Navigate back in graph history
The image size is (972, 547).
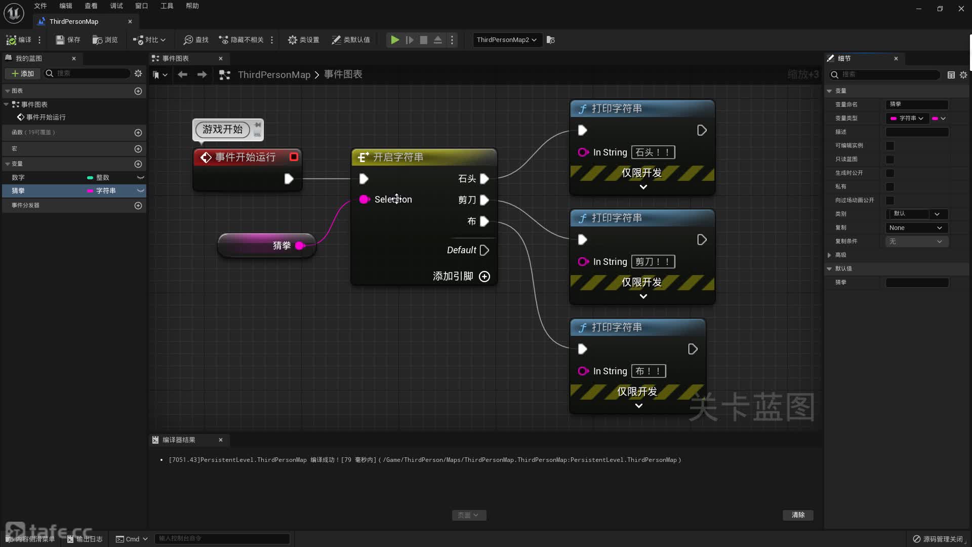click(182, 74)
